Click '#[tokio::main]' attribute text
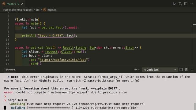196x110 pixels. click(27, 20)
